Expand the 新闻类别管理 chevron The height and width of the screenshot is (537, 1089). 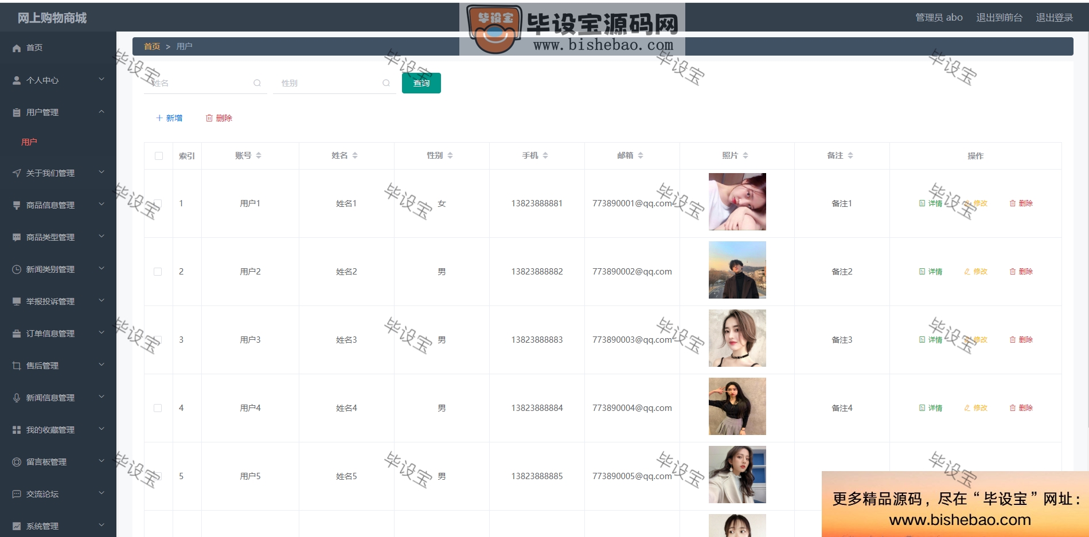[102, 268]
